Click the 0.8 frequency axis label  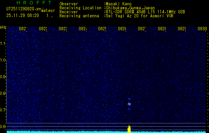pyautogui.click(x=3, y=93)
